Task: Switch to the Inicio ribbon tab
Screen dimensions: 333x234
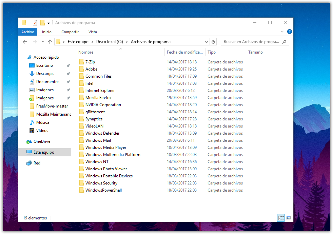Action: (x=47, y=32)
